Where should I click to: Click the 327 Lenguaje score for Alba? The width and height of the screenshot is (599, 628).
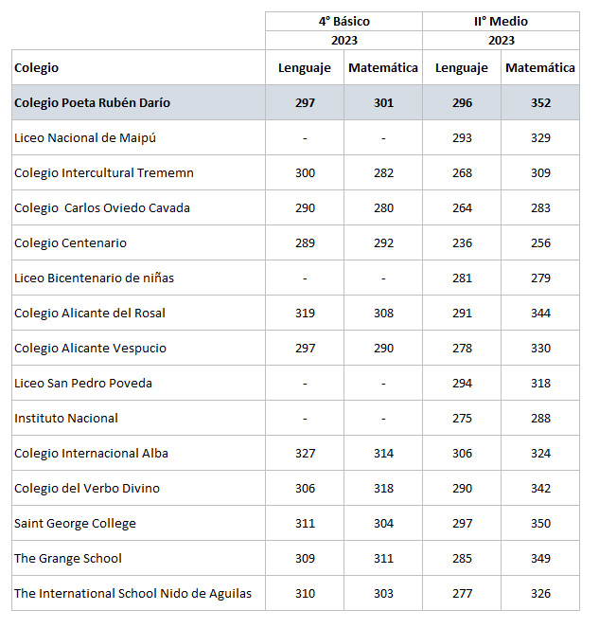(305, 453)
